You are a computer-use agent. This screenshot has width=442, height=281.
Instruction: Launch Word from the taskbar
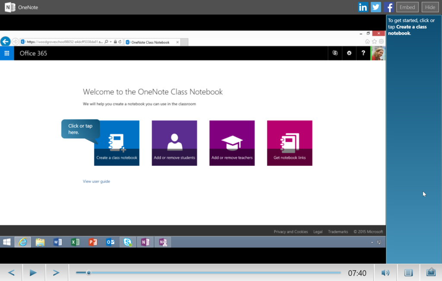pyautogui.click(x=57, y=242)
